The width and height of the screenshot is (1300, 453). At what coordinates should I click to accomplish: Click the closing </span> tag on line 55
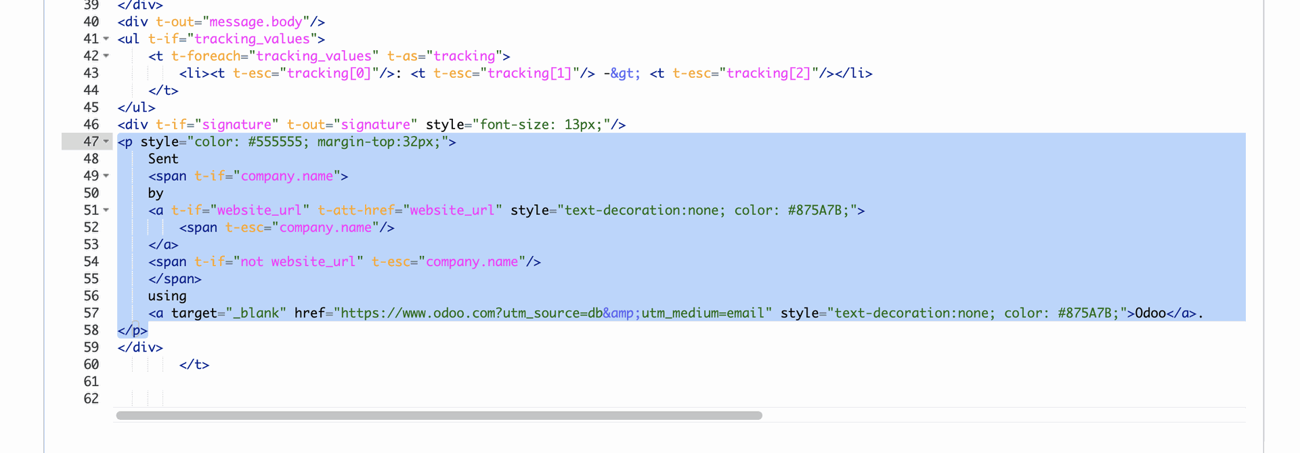175,279
